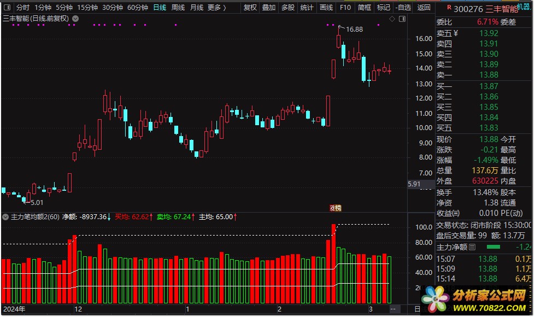The width and height of the screenshot is (535, 317).
Task: Click the 16.88 high price label
Action: click(x=354, y=30)
